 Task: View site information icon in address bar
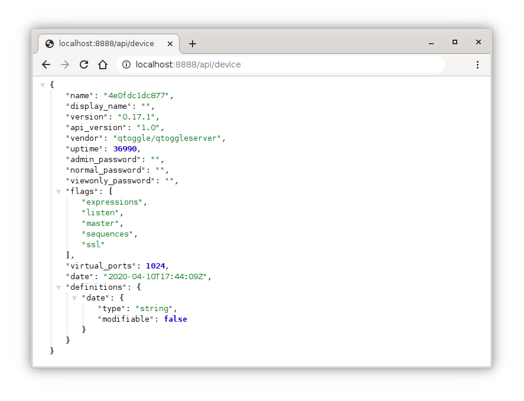pyautogui.click(x=126, y=64)
